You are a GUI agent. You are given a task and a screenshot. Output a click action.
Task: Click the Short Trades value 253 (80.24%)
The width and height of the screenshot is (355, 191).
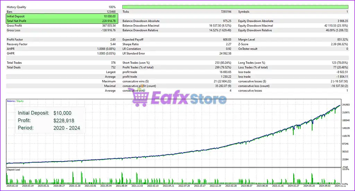(223, 63)
